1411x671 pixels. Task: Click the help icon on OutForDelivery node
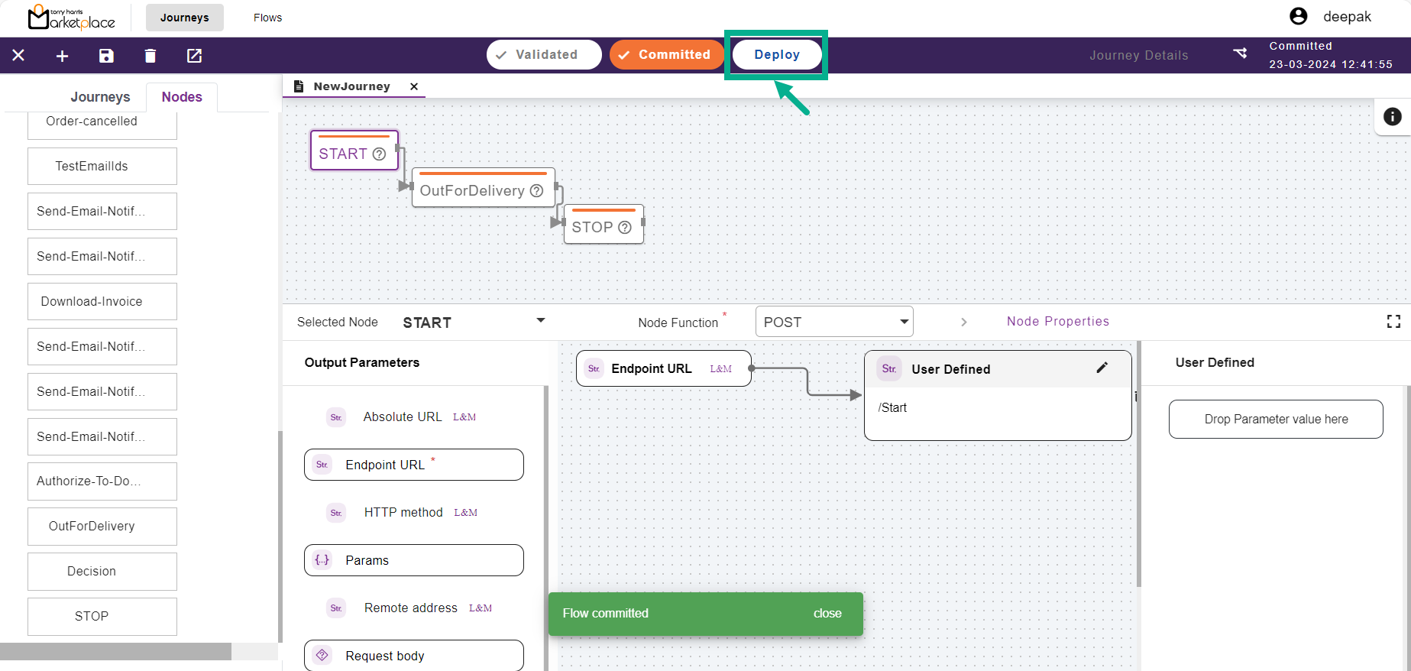537,191
